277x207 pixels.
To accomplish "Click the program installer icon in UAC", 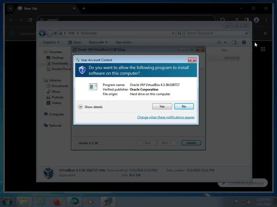I will 93,87.
